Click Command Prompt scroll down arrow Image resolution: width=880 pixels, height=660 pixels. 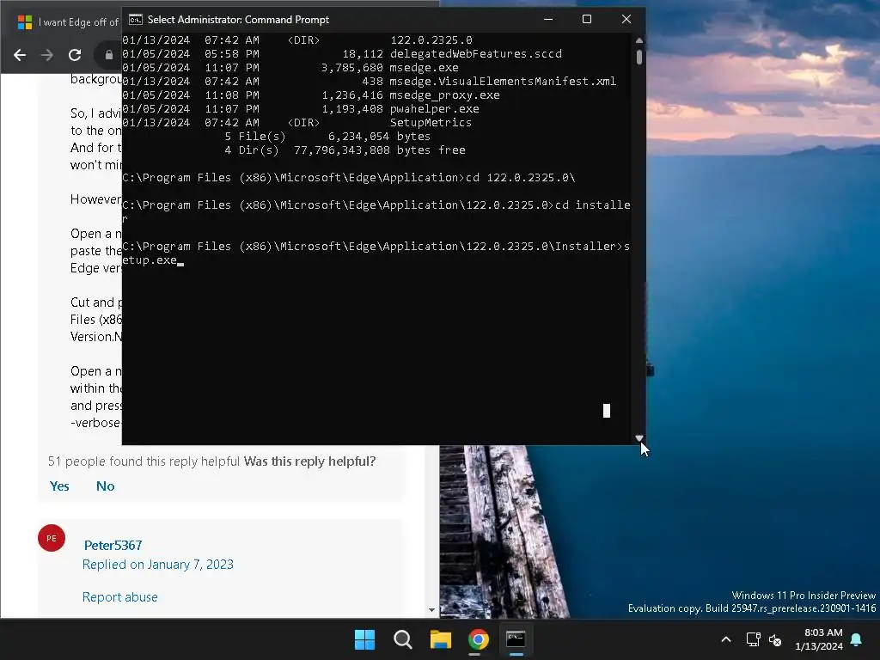click(x=639, y=437)
